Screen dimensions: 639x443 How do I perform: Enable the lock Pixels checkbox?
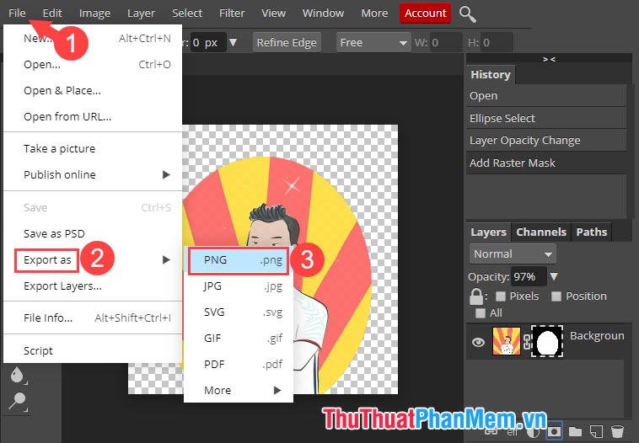tap(501, 296)
